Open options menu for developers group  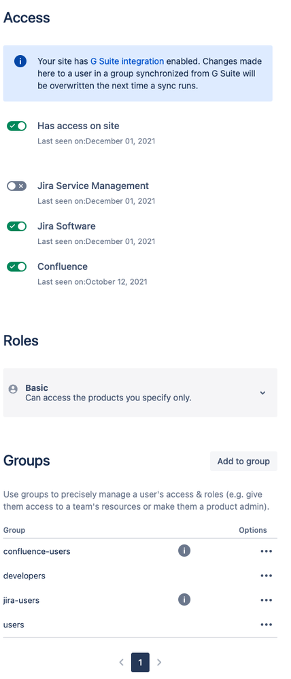point(266,576)
